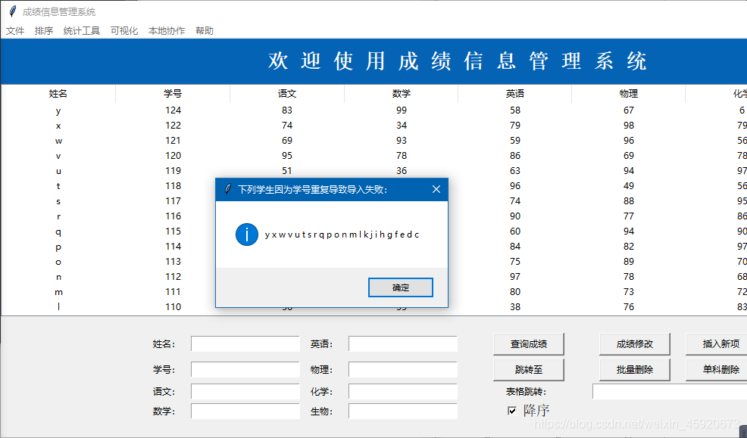The width and height of the screenshot is (747, 438).
Task: Uncheck the 降序 checkbox
Action: [x=513, y=409]
